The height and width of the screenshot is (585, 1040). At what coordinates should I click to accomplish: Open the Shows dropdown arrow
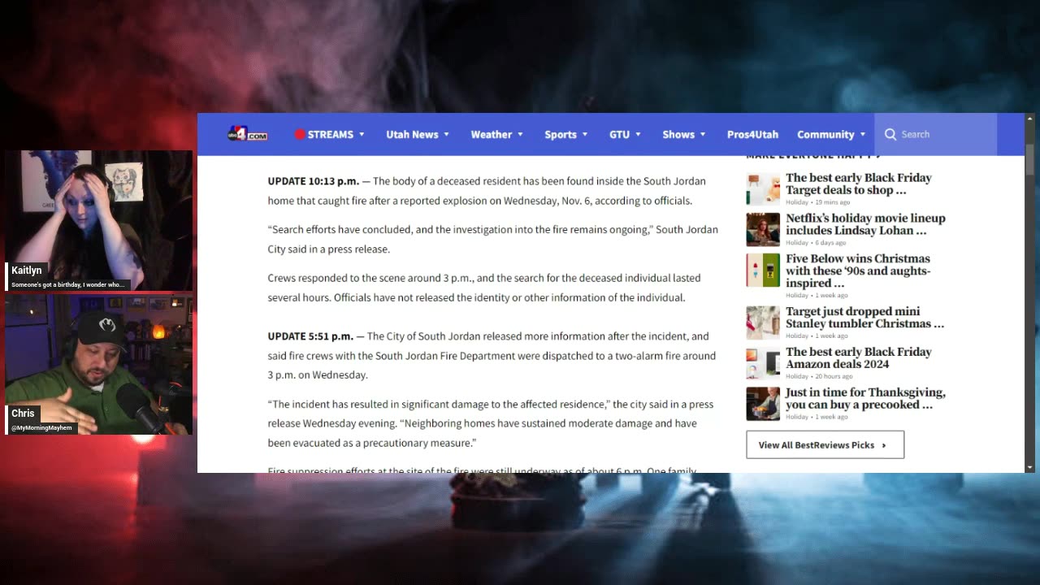703,135
